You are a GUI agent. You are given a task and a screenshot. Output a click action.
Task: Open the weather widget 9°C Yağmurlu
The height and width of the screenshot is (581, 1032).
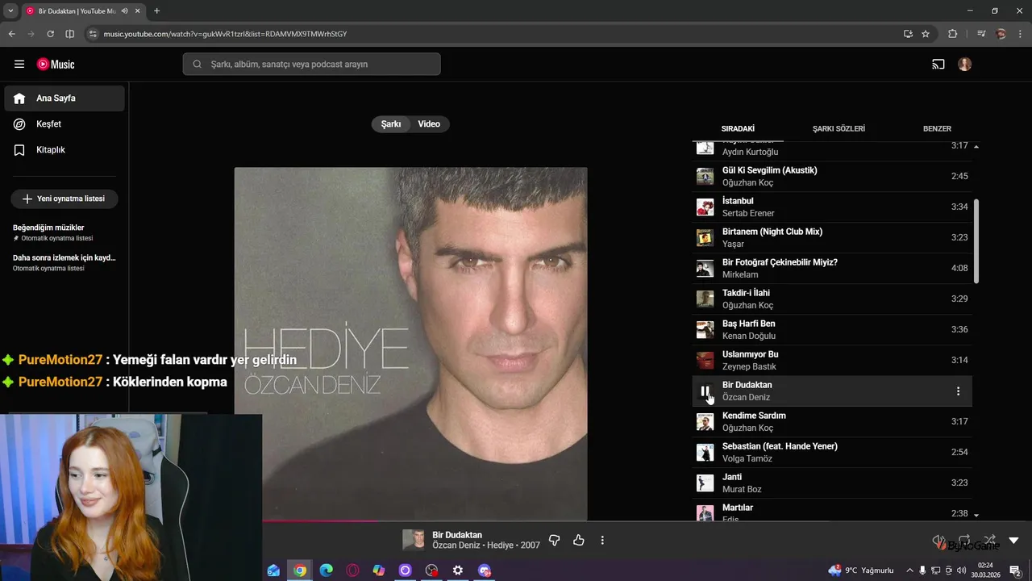(x=861, y=571)
